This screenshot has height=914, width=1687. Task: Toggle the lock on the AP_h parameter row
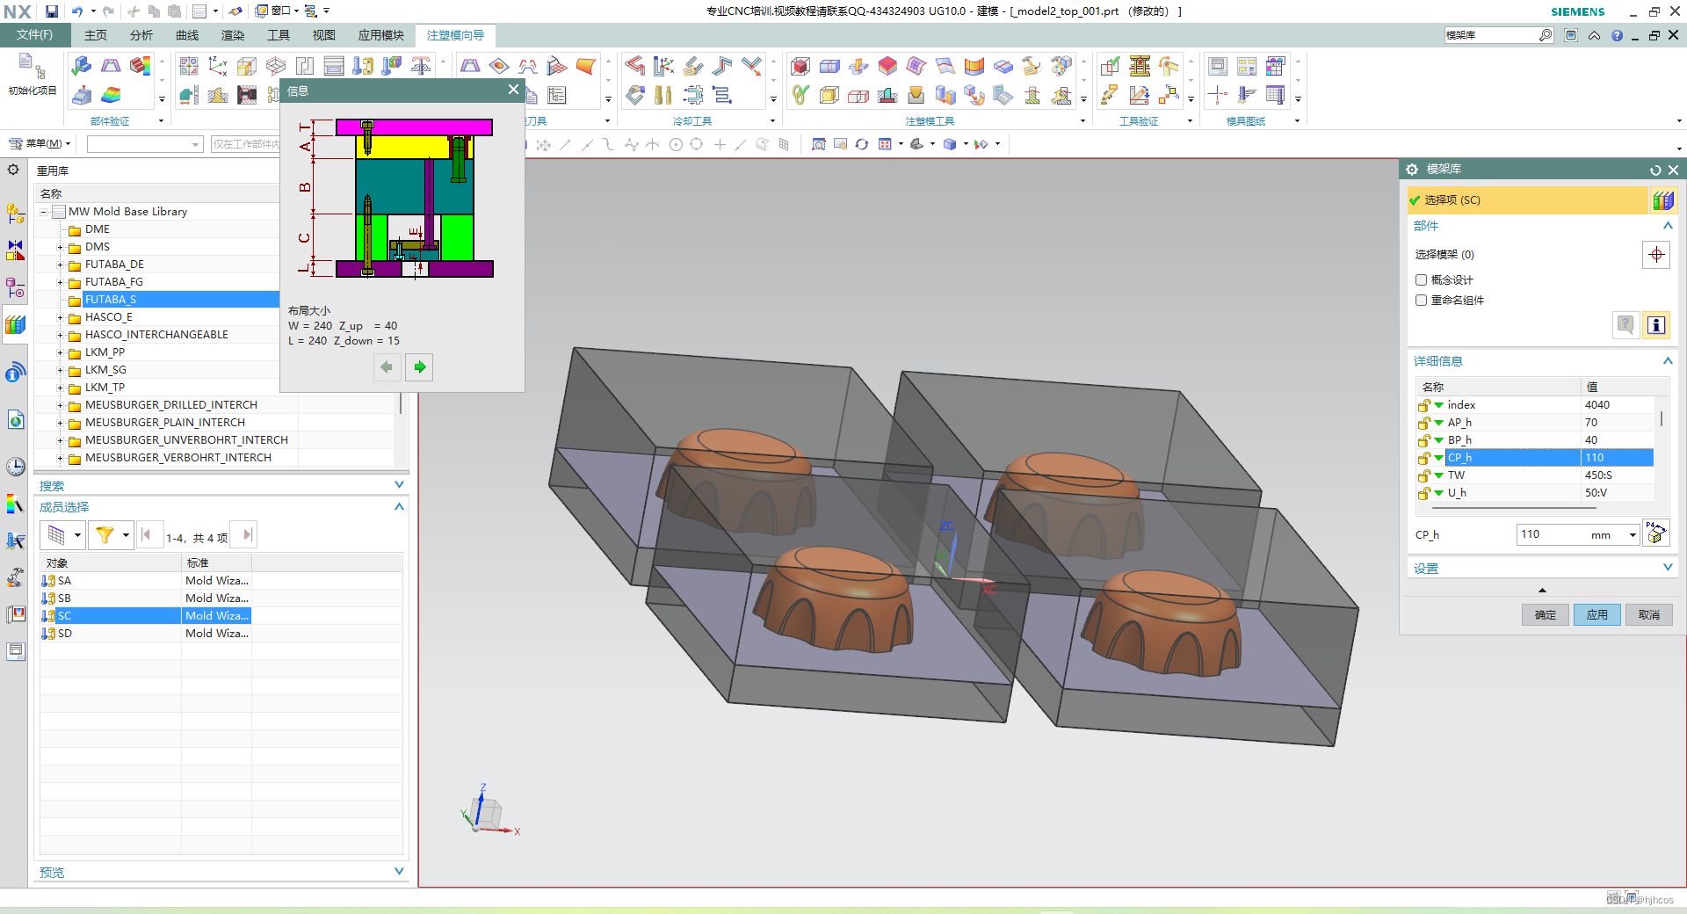tap(1423, 423)
